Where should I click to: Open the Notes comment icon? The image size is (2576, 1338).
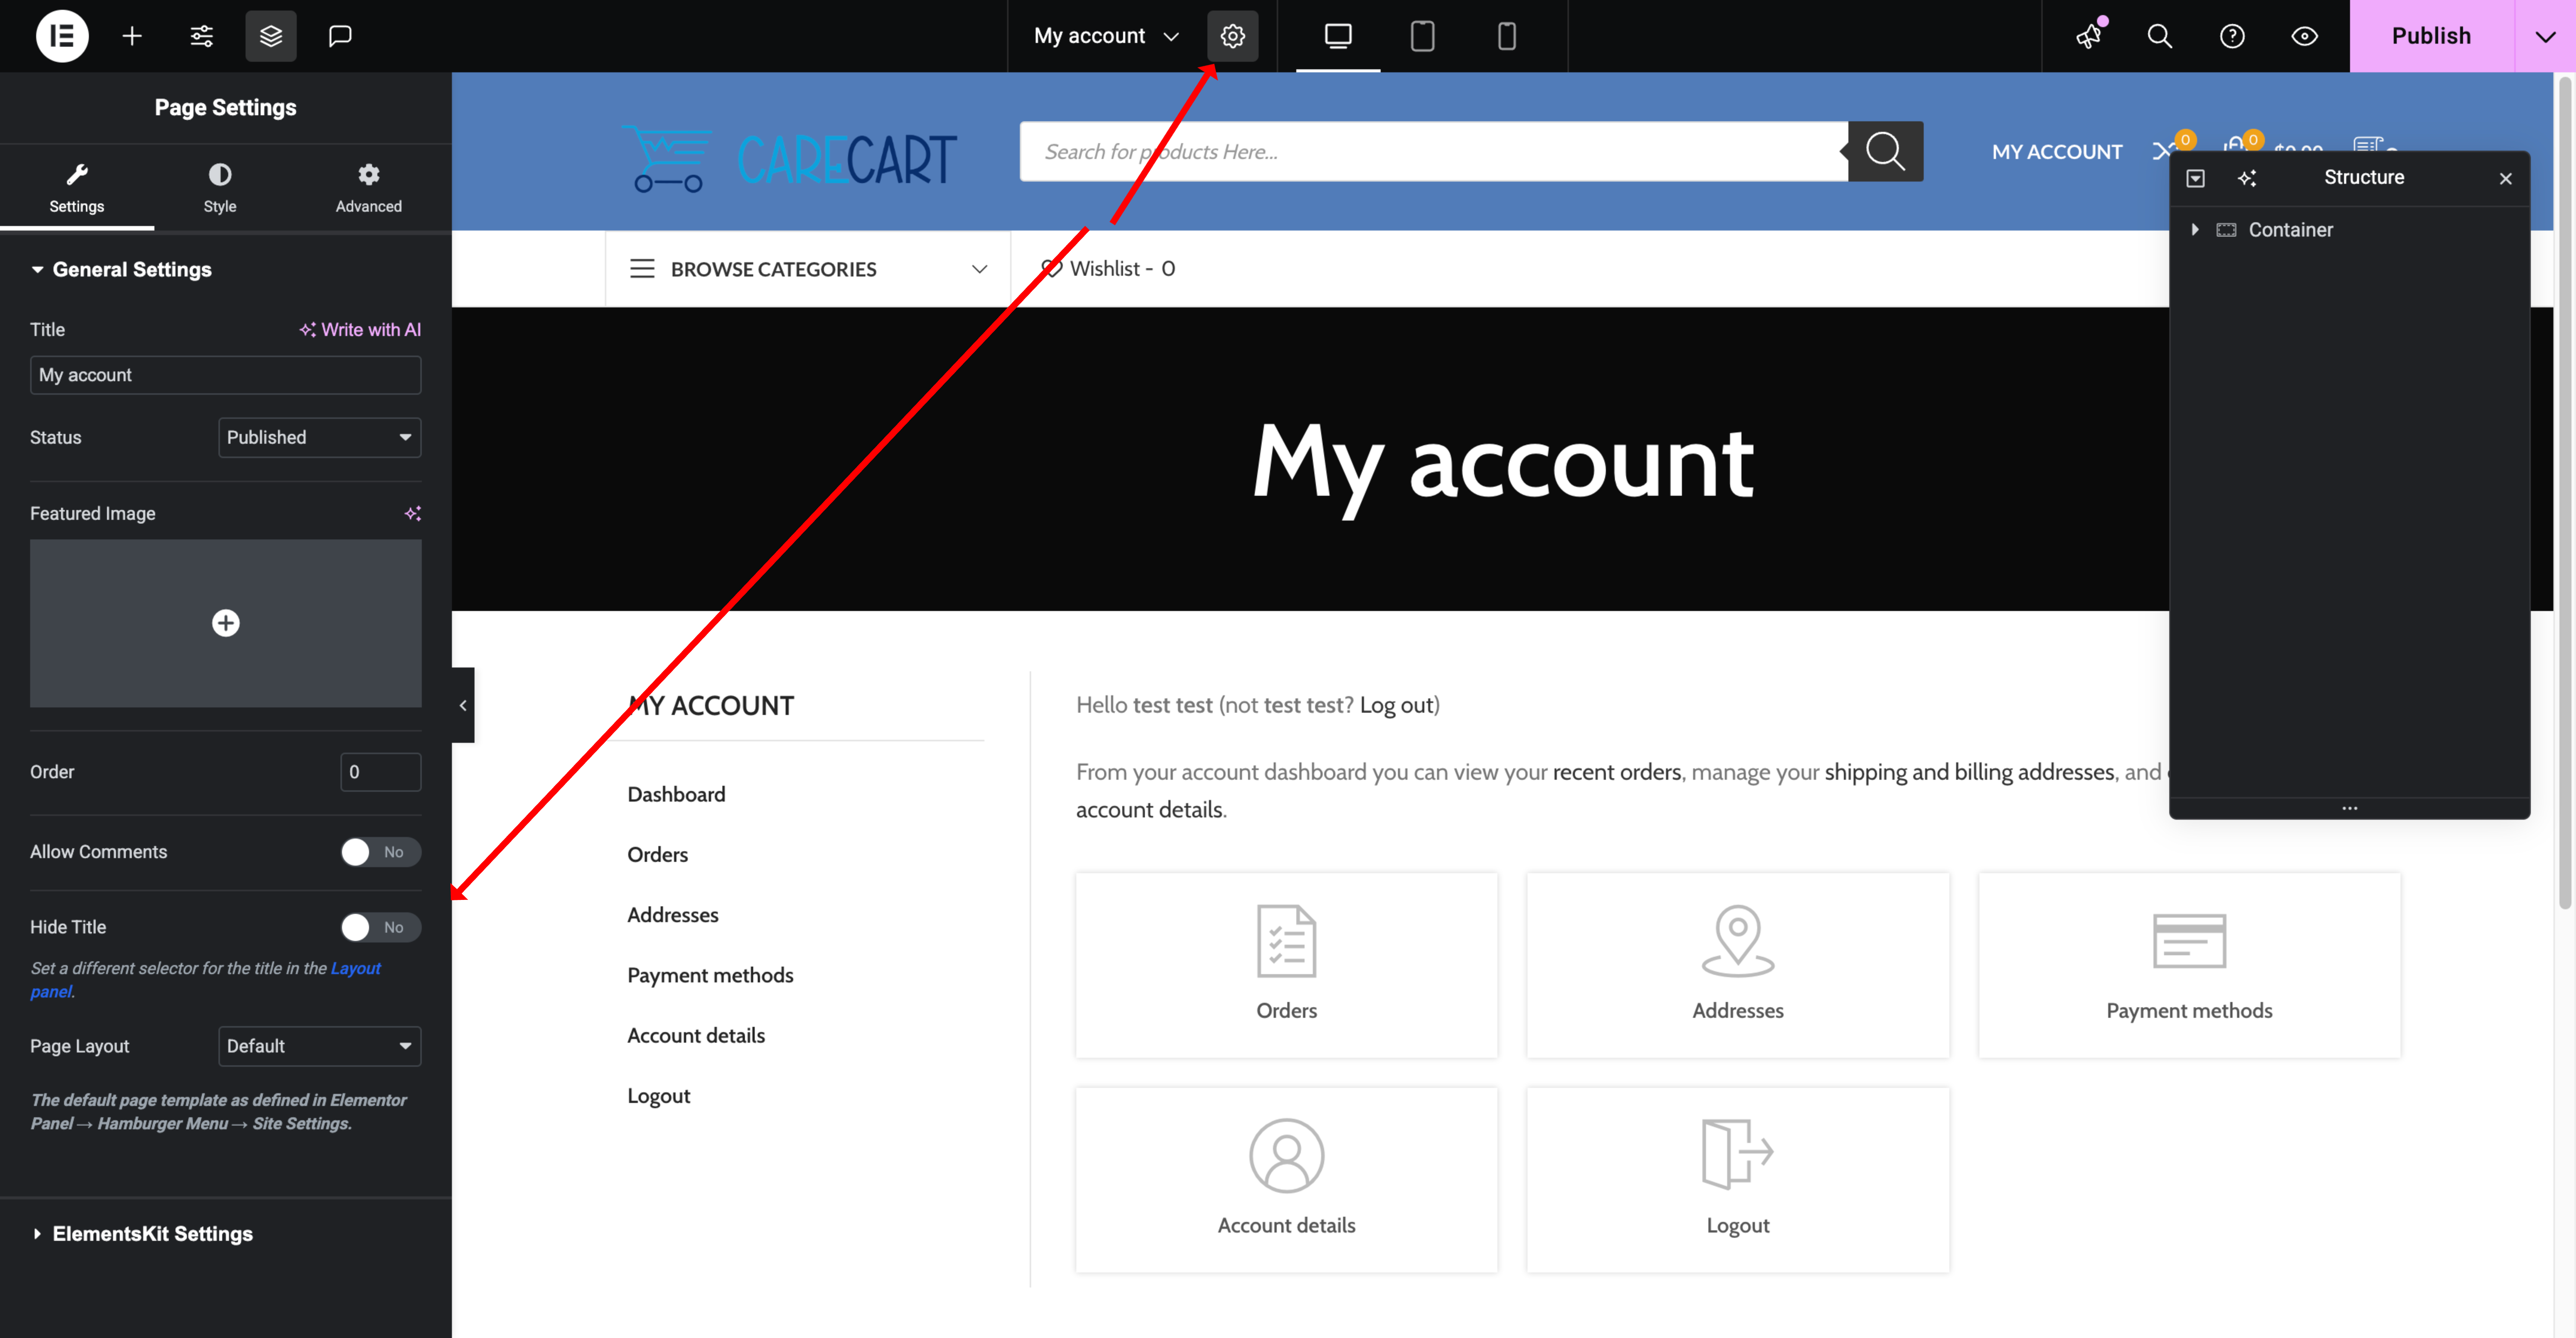(340, 36)
